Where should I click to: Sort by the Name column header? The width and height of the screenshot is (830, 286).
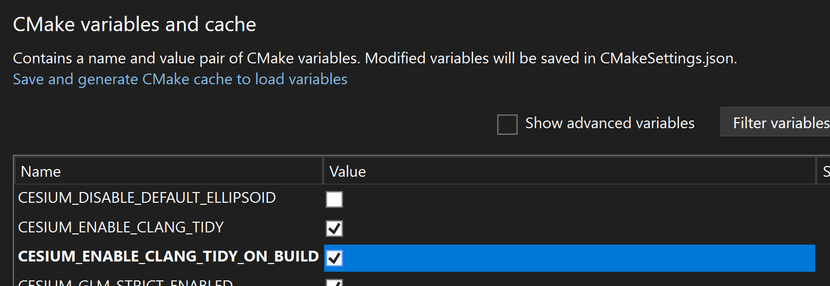pos(41,172)
